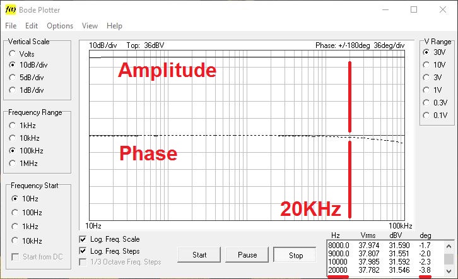Click the 10Hz axis label

click(x=93, y=226)
